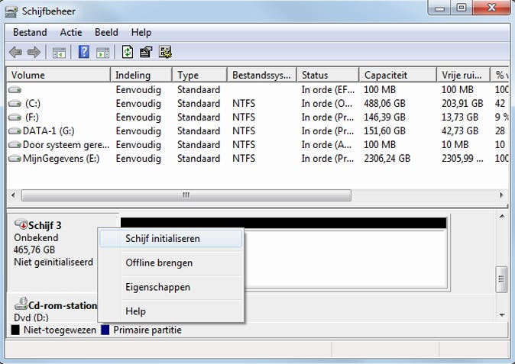Screen dimensions: 515x364
Task: Click the blue Primaire partitie legend swatch
Action: (105, 330)
